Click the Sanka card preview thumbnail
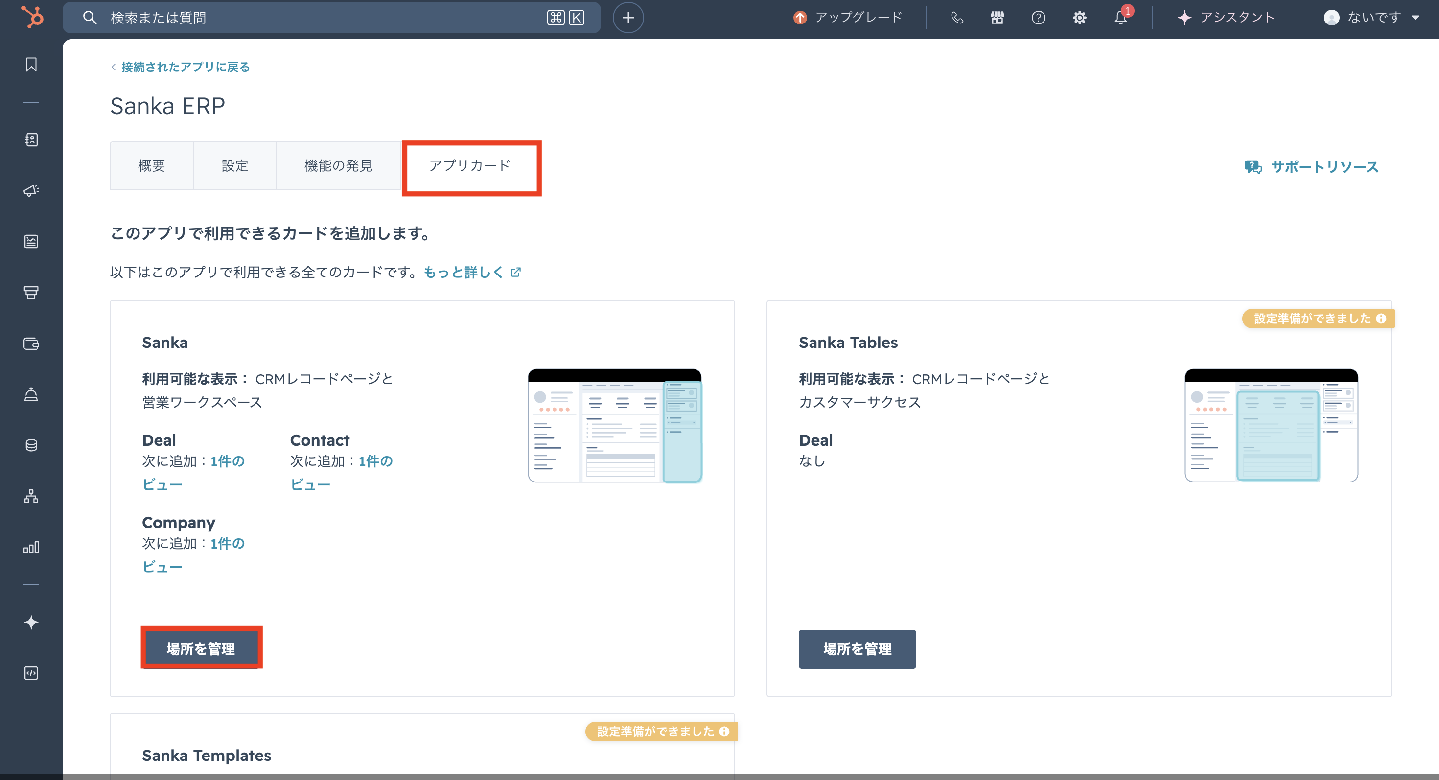 pyautogui.click(x=614, y=425)
